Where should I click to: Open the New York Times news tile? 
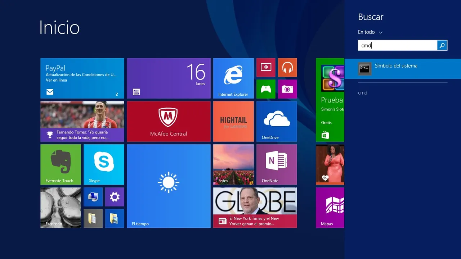tap(255, 208)
